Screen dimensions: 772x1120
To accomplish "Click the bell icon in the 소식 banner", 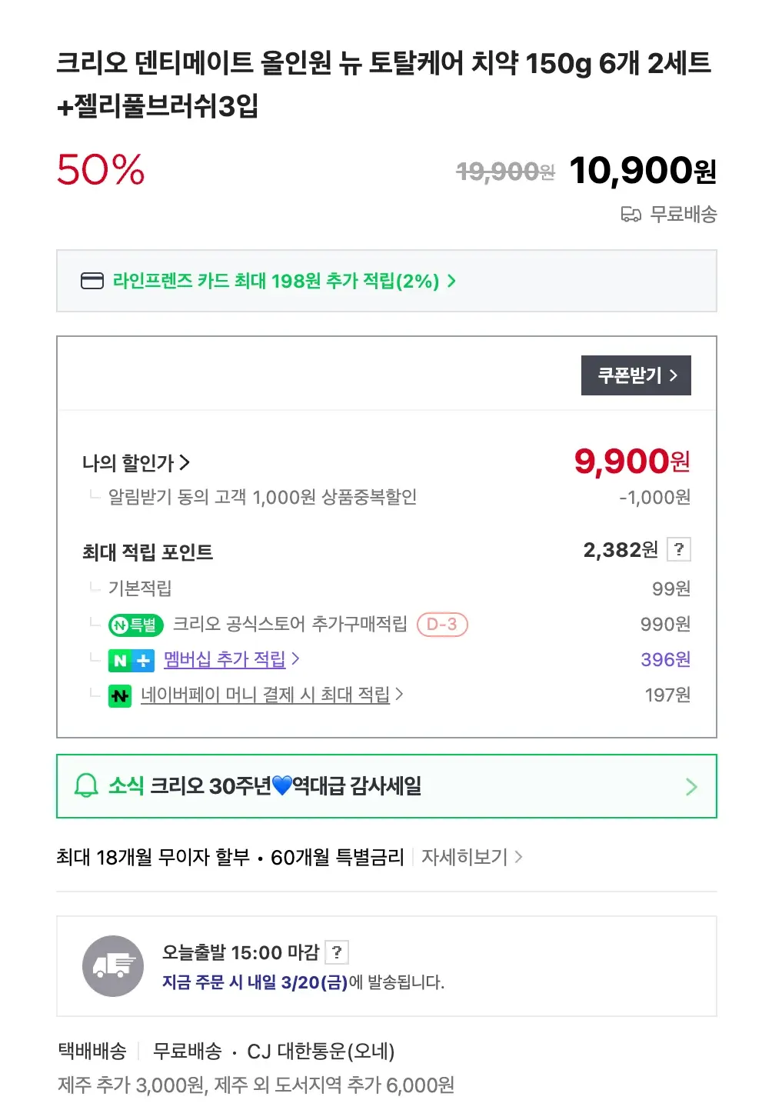I will tap(86, 785).
